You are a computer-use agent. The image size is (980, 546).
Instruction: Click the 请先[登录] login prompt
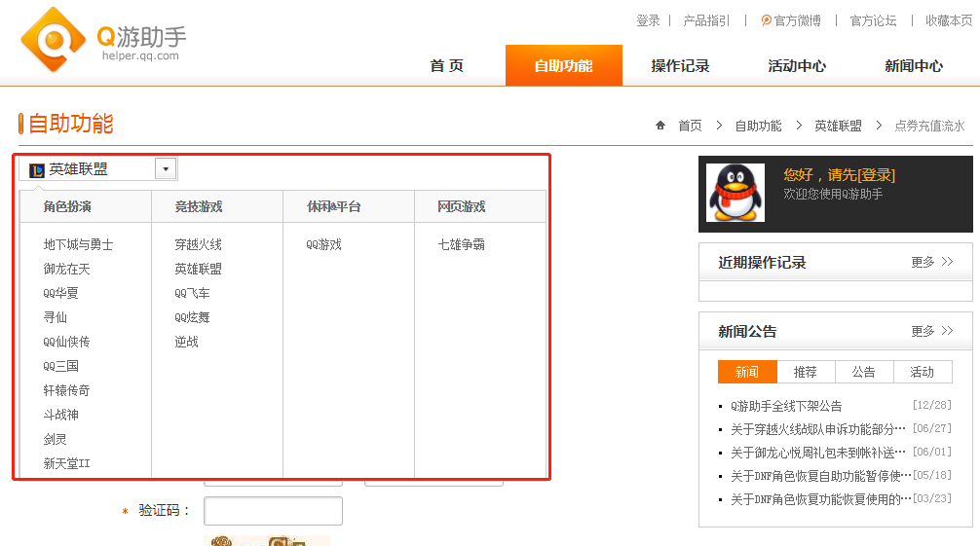[x=861, y=175]
